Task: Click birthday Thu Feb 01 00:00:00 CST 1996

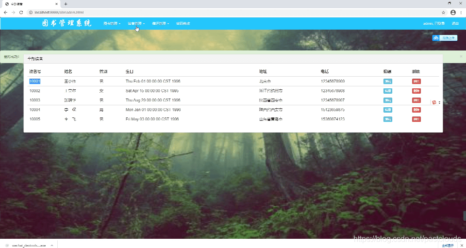Action: (153, 82)
